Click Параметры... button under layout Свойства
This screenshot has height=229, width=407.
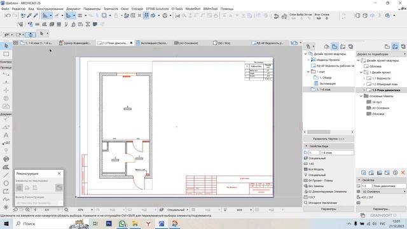(x=381, y=209)
